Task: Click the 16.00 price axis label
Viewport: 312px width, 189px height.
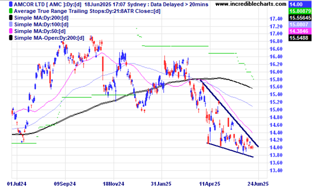Action: click(276, 72)
